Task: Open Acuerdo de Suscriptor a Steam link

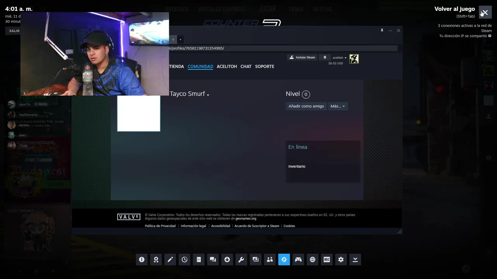Action: [257, 226]
